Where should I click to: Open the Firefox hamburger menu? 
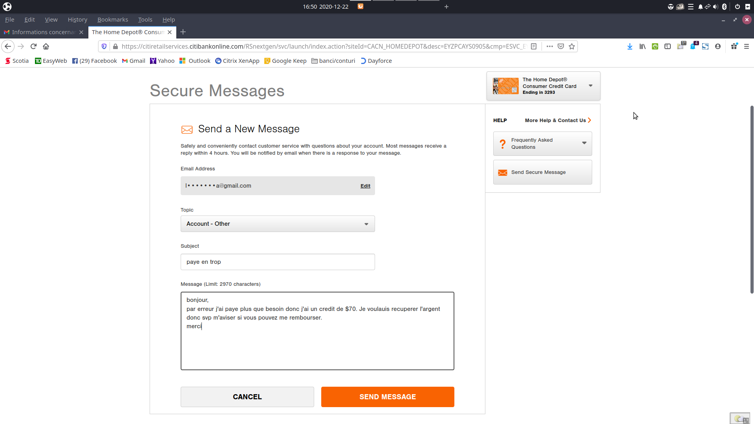747,46
